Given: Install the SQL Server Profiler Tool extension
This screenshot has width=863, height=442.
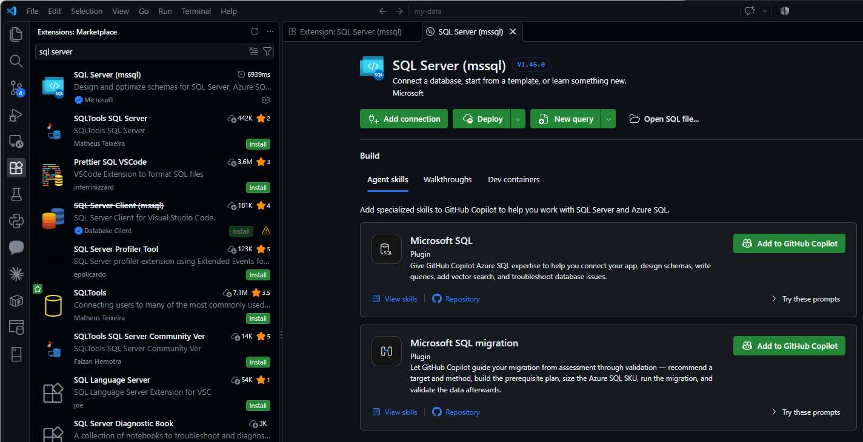Looking at the screenshot, I should (x=258, y=275).
